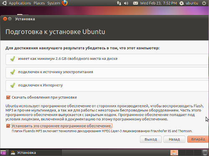Image resolution: width=209 pixels, height=156 pixels.
Task: Click the installer icon in the taskbar entry
Action: click(13, 153)
